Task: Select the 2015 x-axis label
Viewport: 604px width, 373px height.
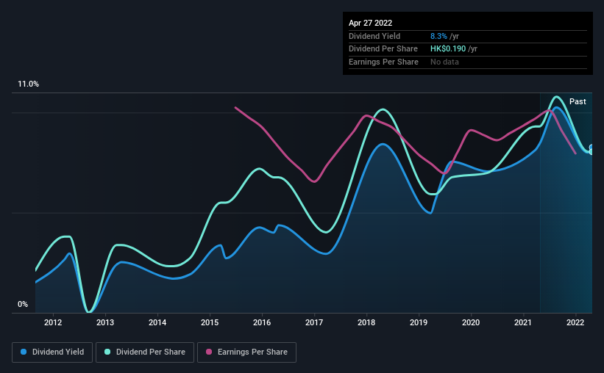Action: click(210, 322)
